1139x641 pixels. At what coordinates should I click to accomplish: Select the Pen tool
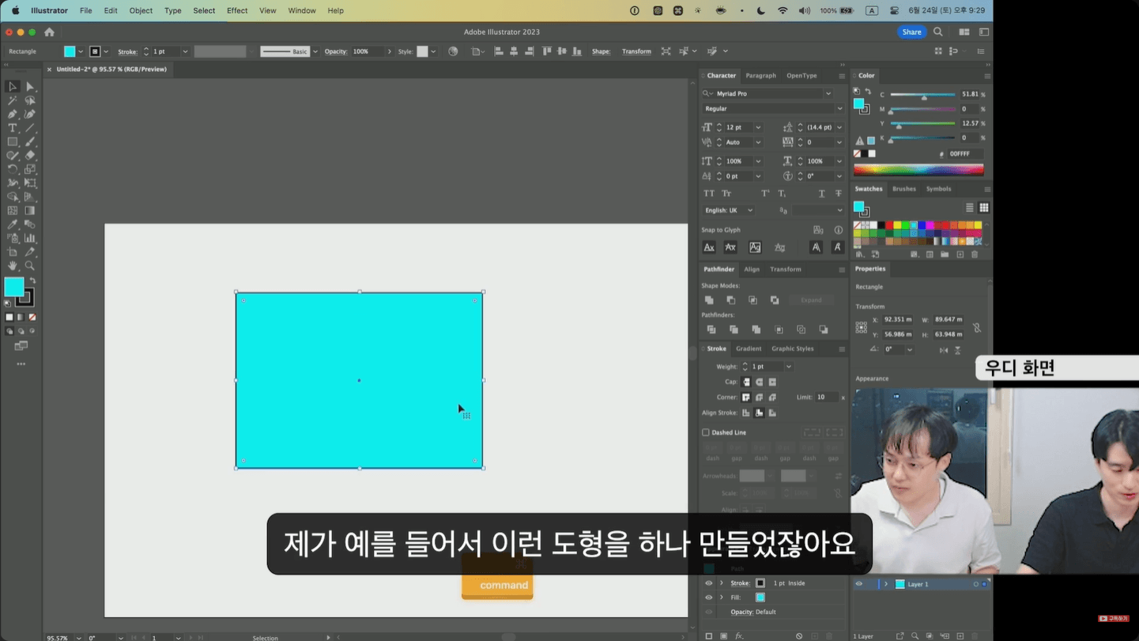tap(13, 115)
